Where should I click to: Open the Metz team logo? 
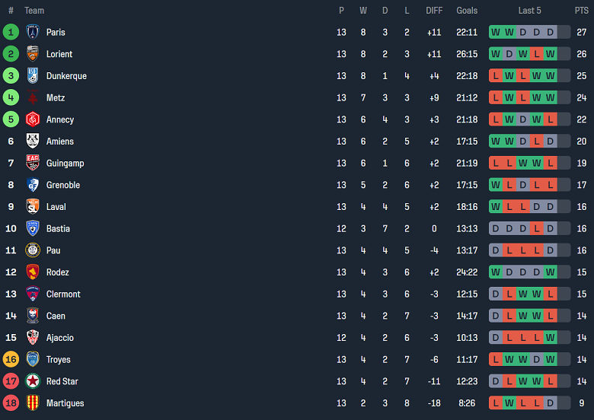click(x=33, y=97)
